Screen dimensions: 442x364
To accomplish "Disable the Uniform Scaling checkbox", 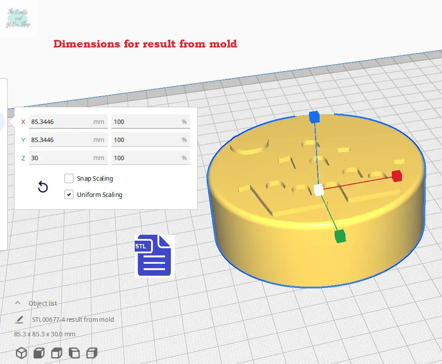I will tap(69, 194).
